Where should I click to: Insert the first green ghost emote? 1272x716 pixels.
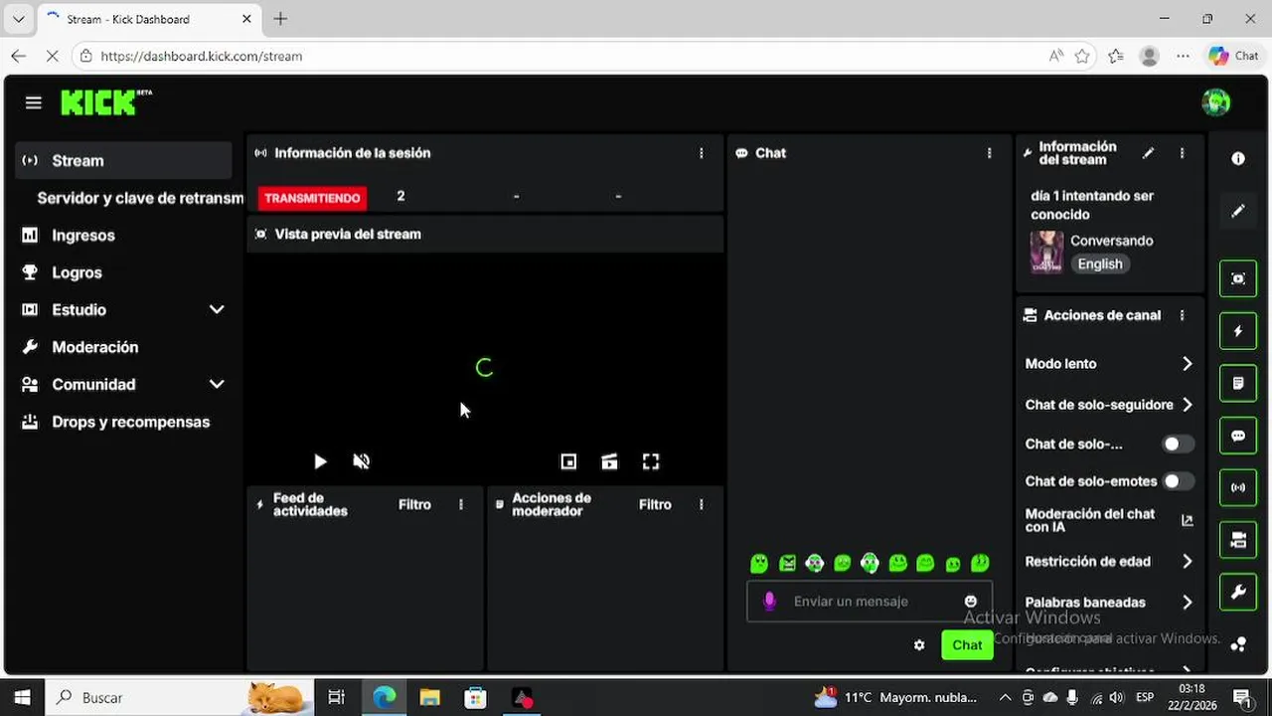pos(759,564)
